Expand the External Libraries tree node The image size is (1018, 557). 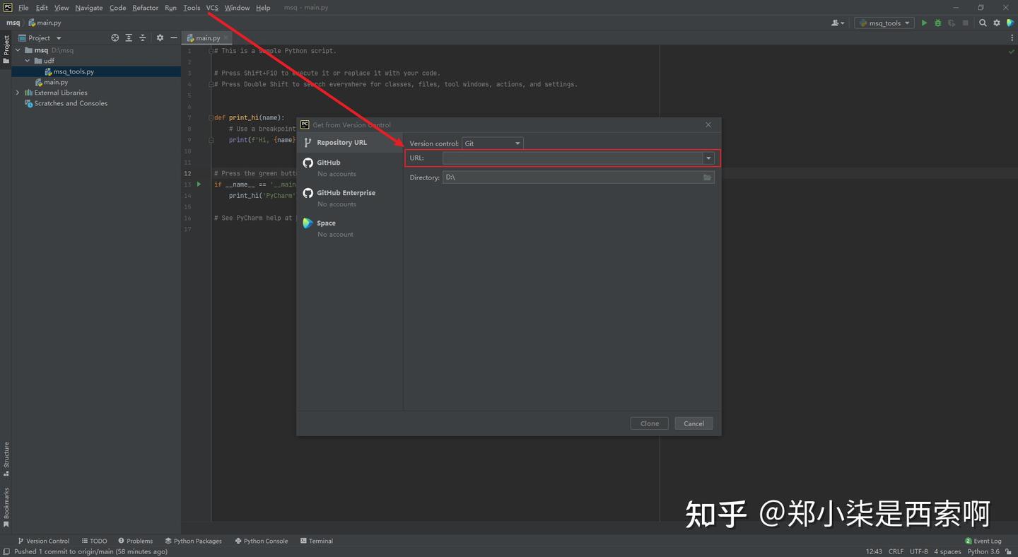click(17, 93)
